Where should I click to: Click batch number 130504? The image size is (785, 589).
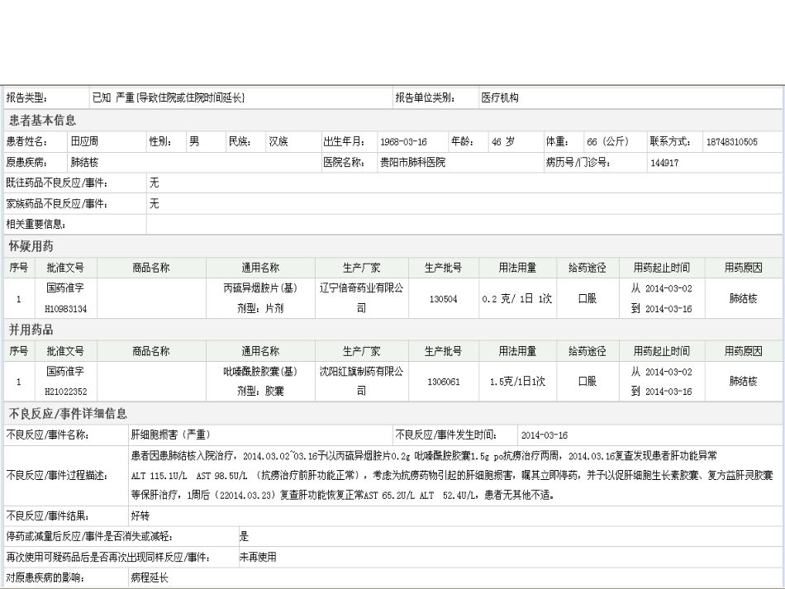[444, 299]
